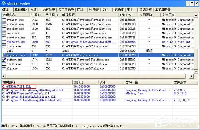Click the lsass.exe process icon
Screen dimensions: 200x130
(4, 46)
